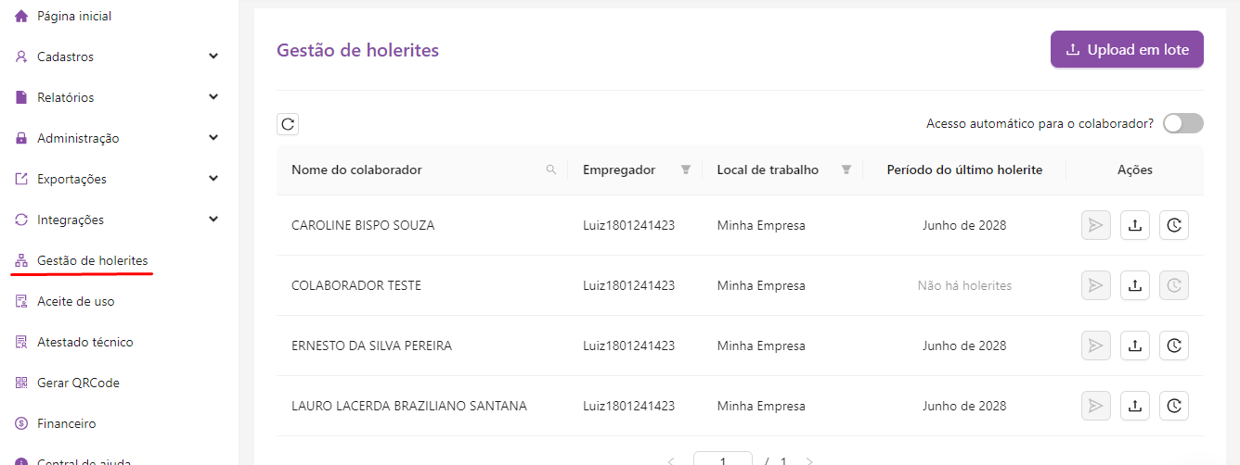Upload holerite for Lauro Lacerda Braziliano Santana
Viewport: 1240px width, 465px height.
pyautogui.click(x=1134, y=406)
